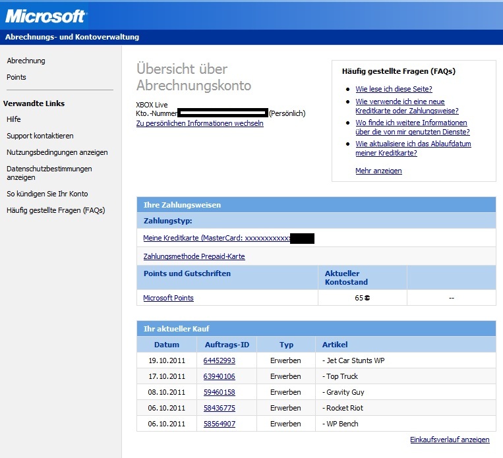Click the date 19.10.2011
This screenshot has width=503, height=458.
(x=167, y=360)
